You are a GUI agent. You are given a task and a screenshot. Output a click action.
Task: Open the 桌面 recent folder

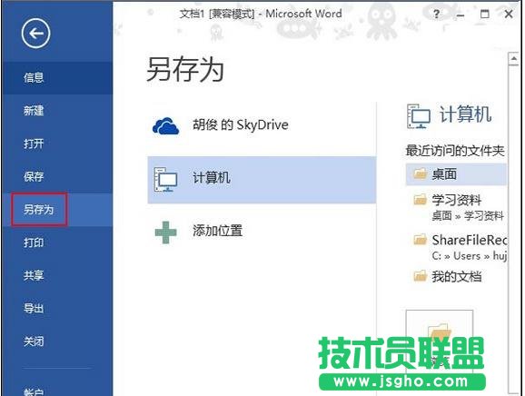[x=456, y=174]
